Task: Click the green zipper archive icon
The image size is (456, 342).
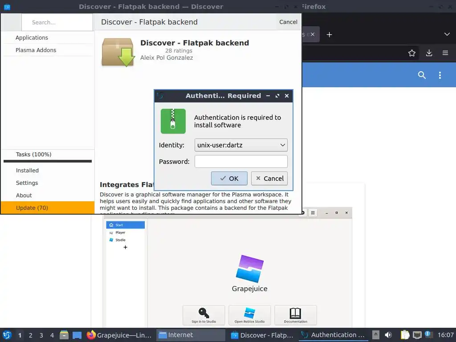Action: (173, 121)
